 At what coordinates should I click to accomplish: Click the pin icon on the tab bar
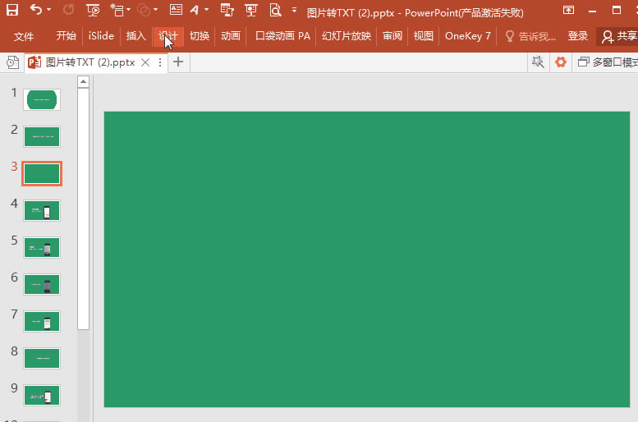(x=538, y=62)
